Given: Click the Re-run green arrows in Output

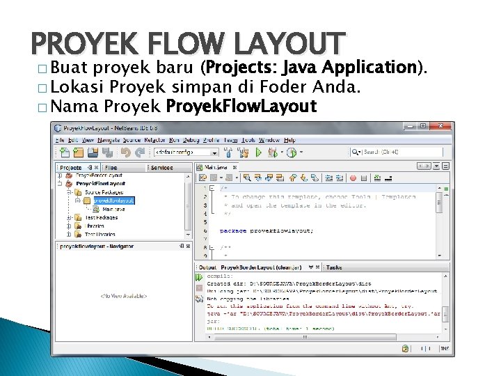Looking at the screenshot, I should (x=199, y=277).
